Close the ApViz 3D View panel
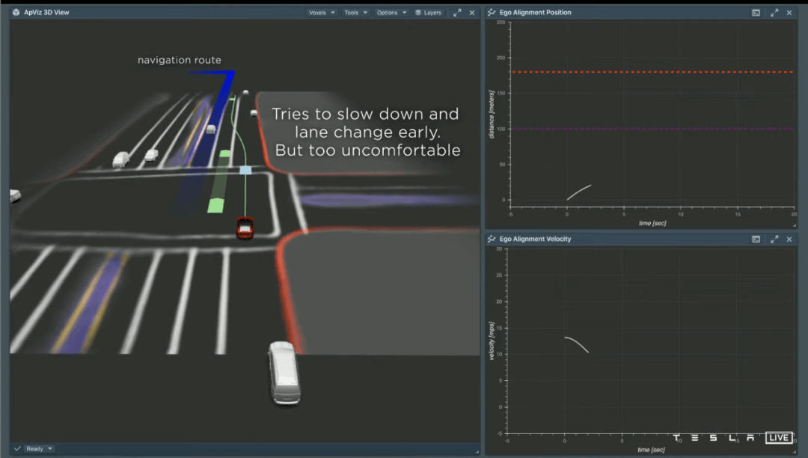 pos(472,13)
